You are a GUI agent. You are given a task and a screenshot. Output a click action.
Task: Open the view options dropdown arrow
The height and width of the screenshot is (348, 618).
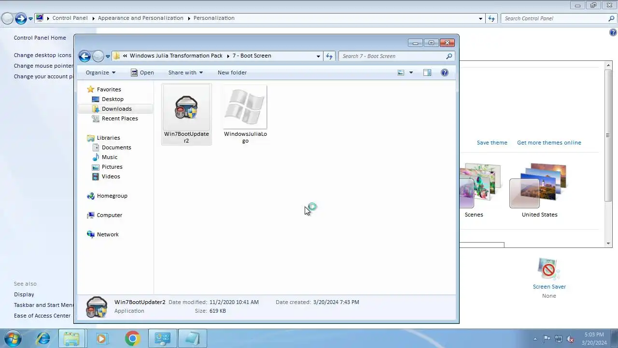(411, 72)
